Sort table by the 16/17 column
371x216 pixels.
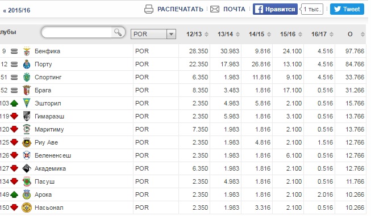coord(322,34)
